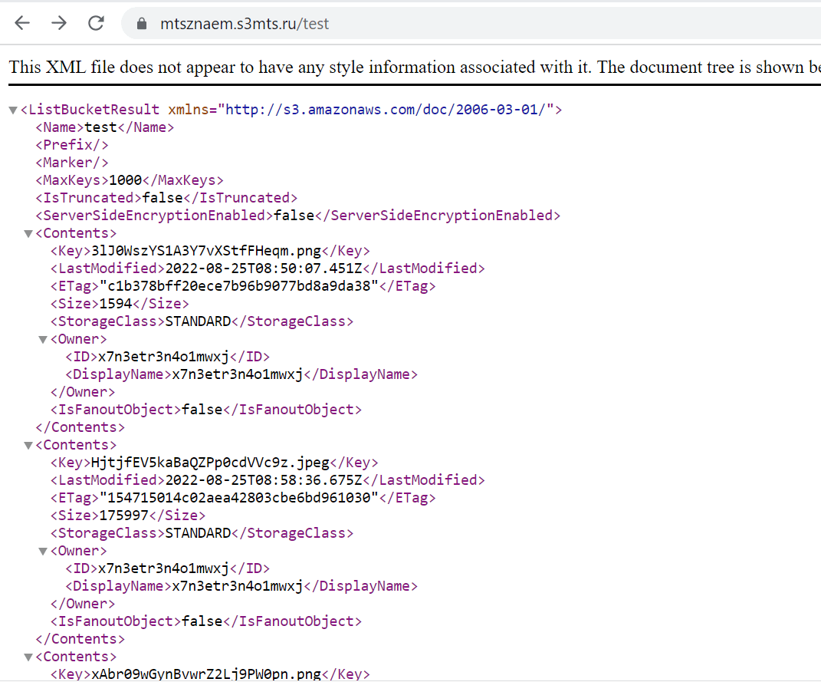Click the Size value 1594
The height and width of the screenshot is (682, 821).
point(116,304)
